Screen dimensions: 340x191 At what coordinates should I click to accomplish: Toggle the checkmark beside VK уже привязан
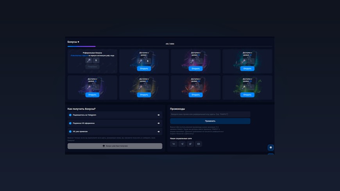click(70, 131)
